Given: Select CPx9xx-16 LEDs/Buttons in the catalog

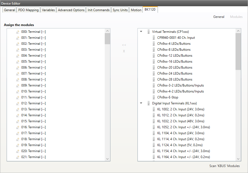Looking at the screenshot, I should (174, 62).
